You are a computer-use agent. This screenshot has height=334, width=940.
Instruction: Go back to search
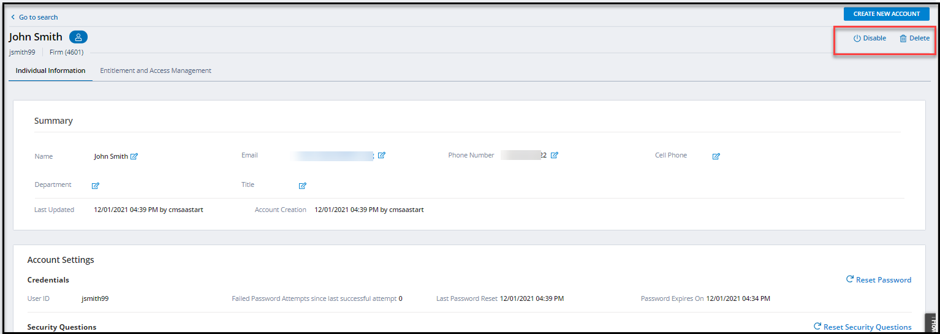(x=38, y=17)
